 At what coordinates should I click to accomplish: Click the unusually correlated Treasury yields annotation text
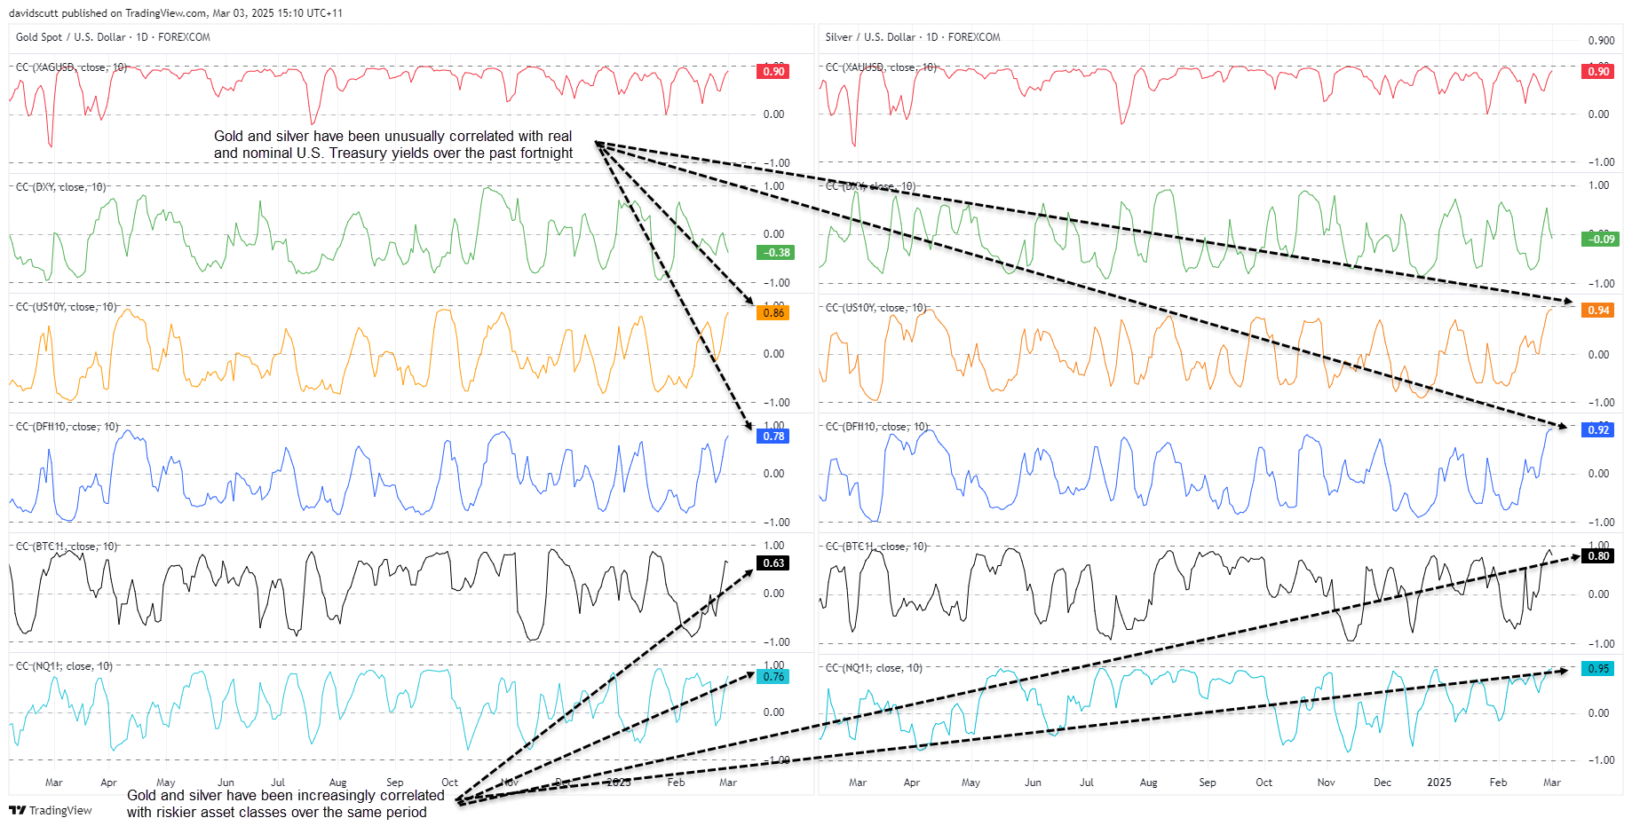coord(393,145)
